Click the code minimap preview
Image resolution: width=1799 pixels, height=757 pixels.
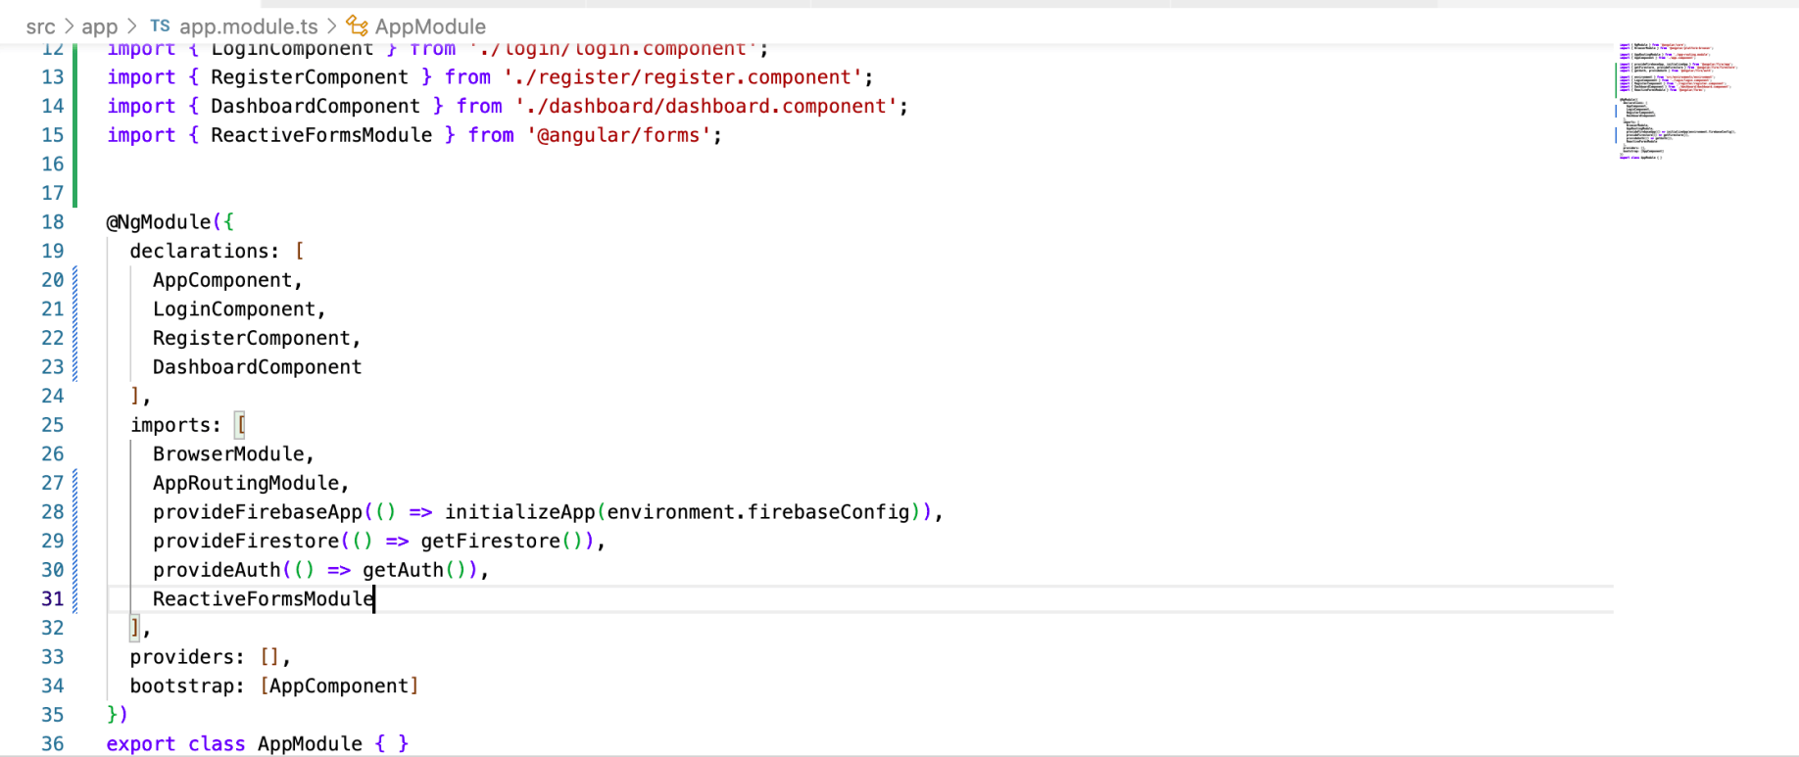click(x=1676, y=101)
